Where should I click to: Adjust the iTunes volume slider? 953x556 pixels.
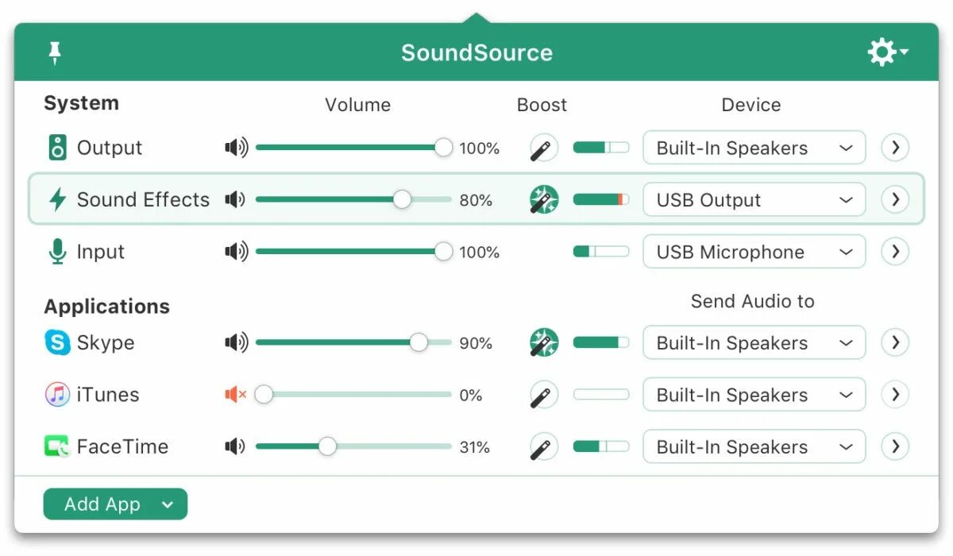[353, 395]
